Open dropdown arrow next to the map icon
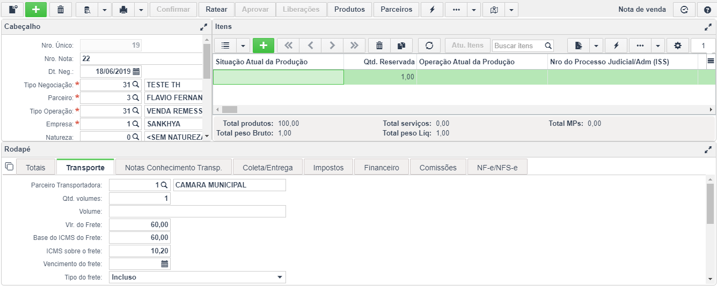Image resolution: width=717 pixels, height=286 pixels. (x=511, y=10)
